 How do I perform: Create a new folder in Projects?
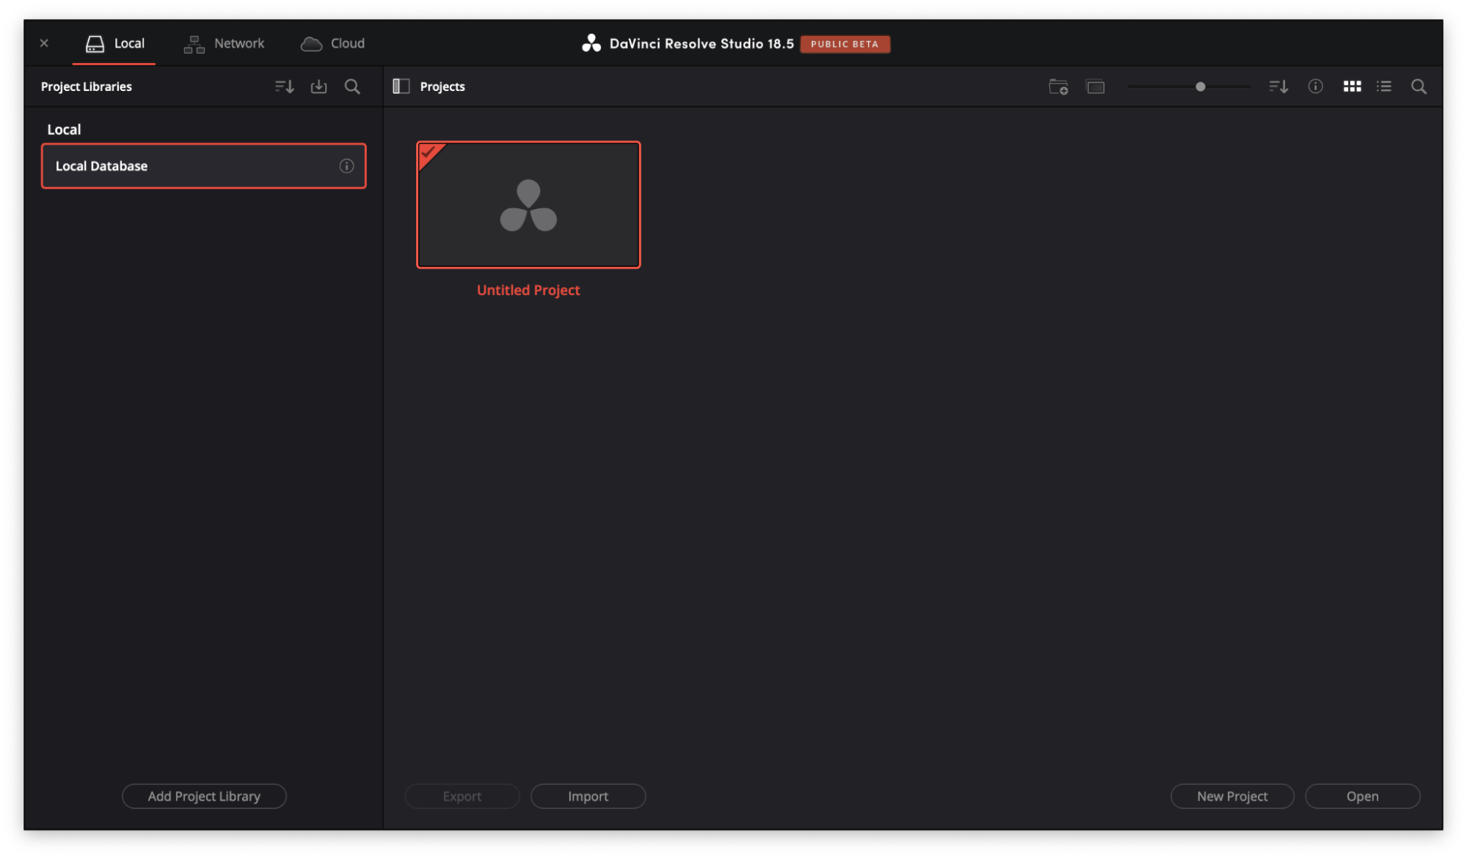(1058, 87)
